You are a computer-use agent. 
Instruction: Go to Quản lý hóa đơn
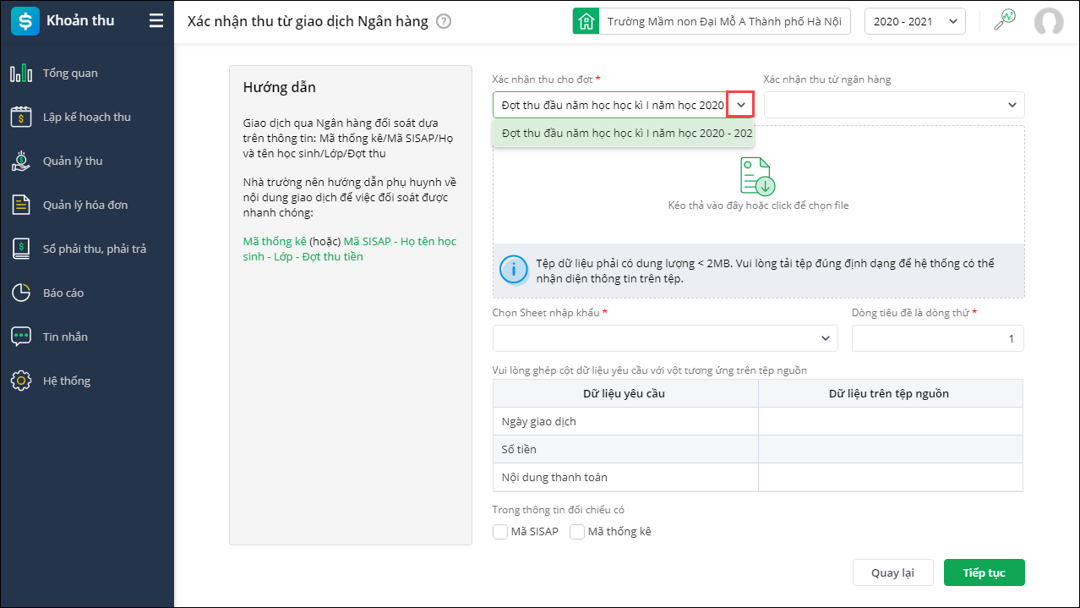[x=85, y=205]
